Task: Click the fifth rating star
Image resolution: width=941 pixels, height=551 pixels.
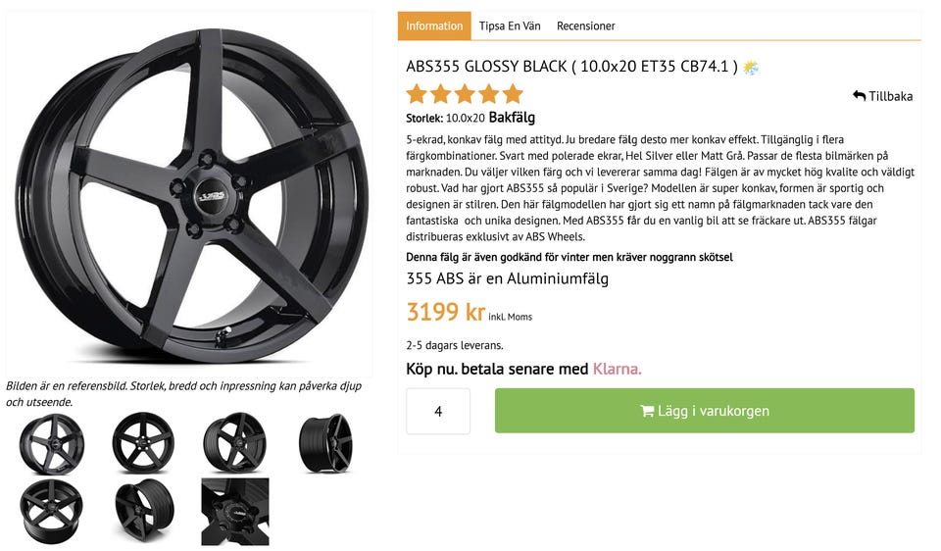Action: pos(513,95)
